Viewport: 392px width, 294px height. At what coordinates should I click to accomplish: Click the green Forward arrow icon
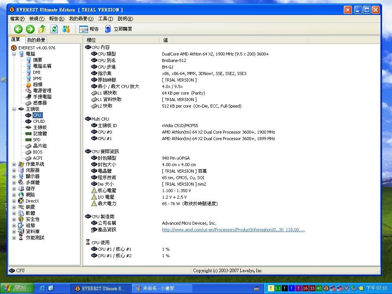pos(30,29)
